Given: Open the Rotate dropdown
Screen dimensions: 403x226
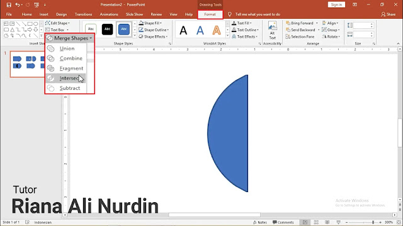Looking at the screenshot, I should pos(331,36).
